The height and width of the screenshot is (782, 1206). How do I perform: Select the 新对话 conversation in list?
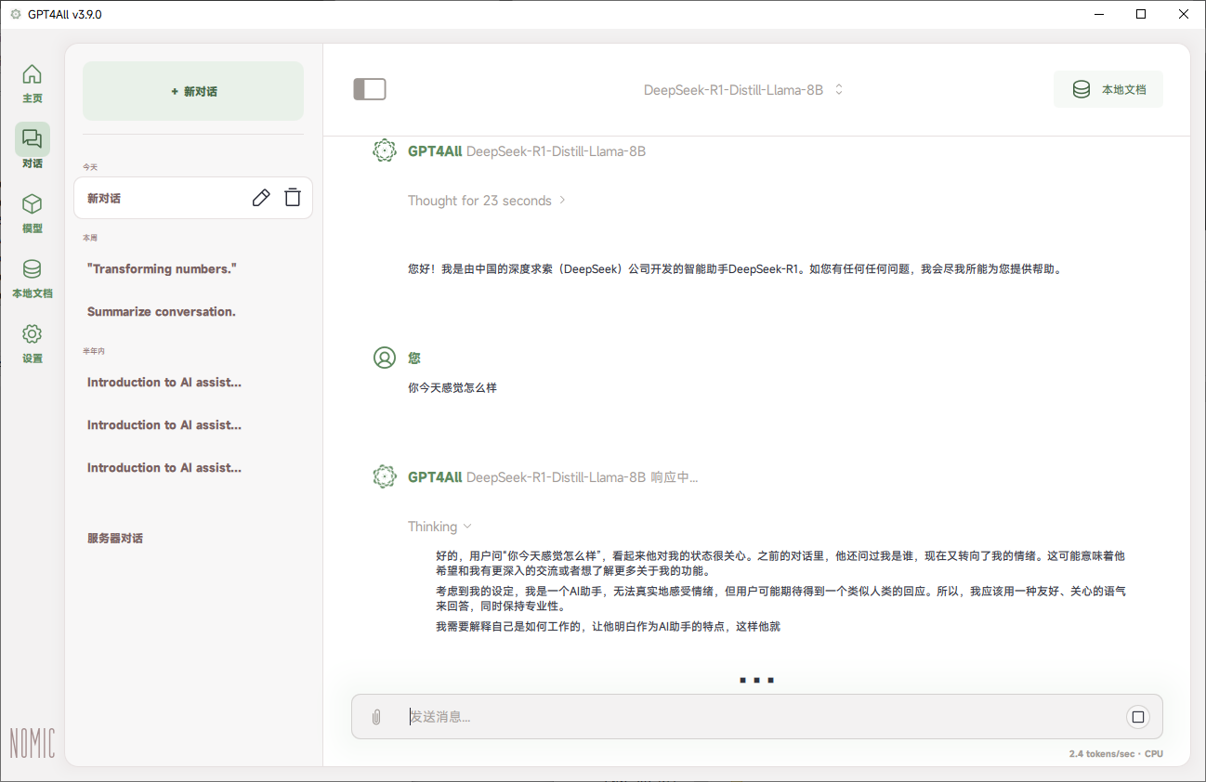(193, 198)
